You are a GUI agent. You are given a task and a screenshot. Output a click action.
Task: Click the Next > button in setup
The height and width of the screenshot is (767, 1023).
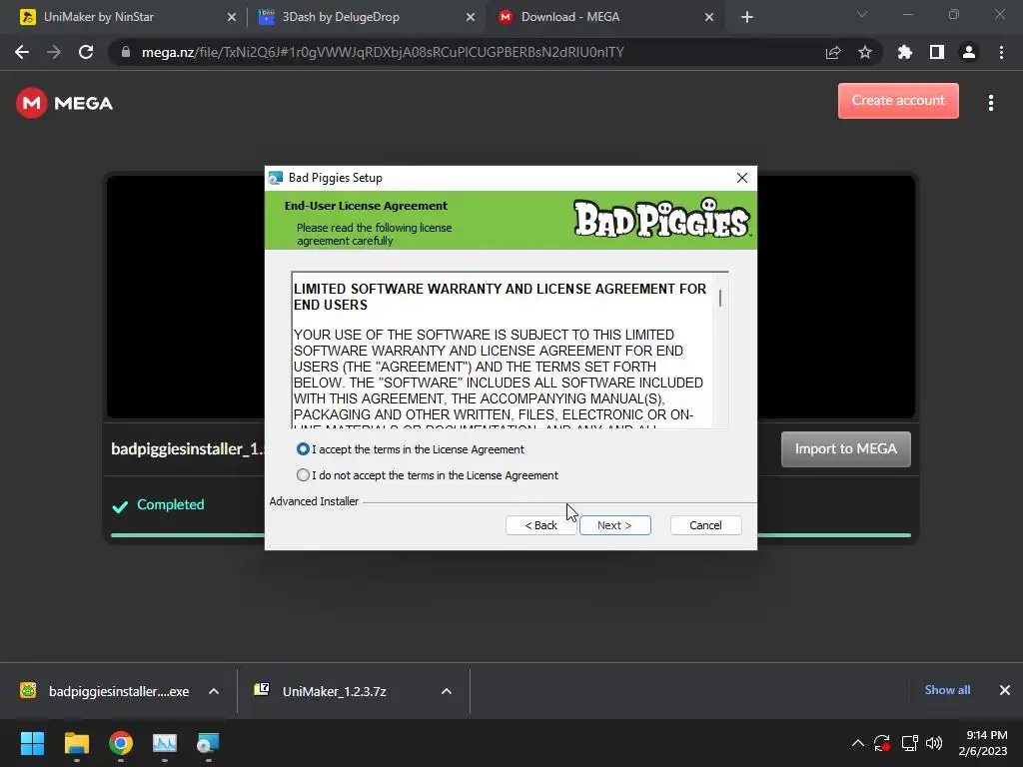tap(614, 525)
